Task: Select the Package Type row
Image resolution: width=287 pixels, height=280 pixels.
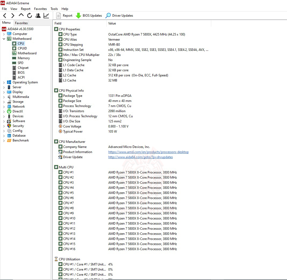Action: pos(132,96)
